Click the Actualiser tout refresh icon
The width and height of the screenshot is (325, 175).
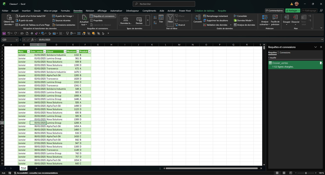pyautogui.click(x=84, y=18)
